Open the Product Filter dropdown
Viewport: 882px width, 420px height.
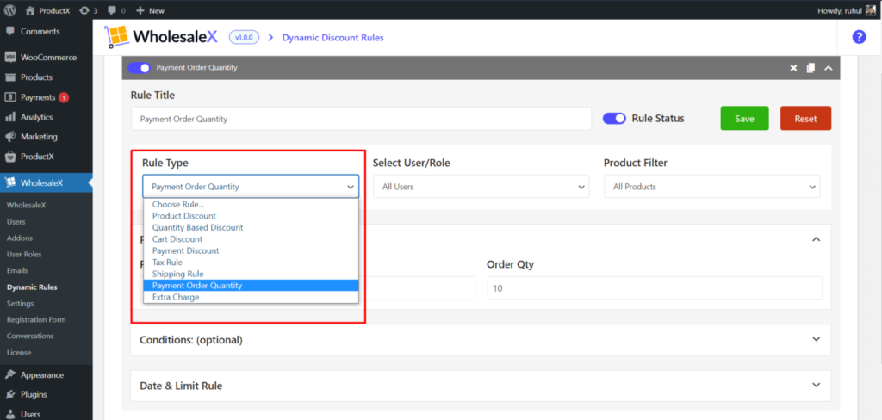click(x=712, y=187)
